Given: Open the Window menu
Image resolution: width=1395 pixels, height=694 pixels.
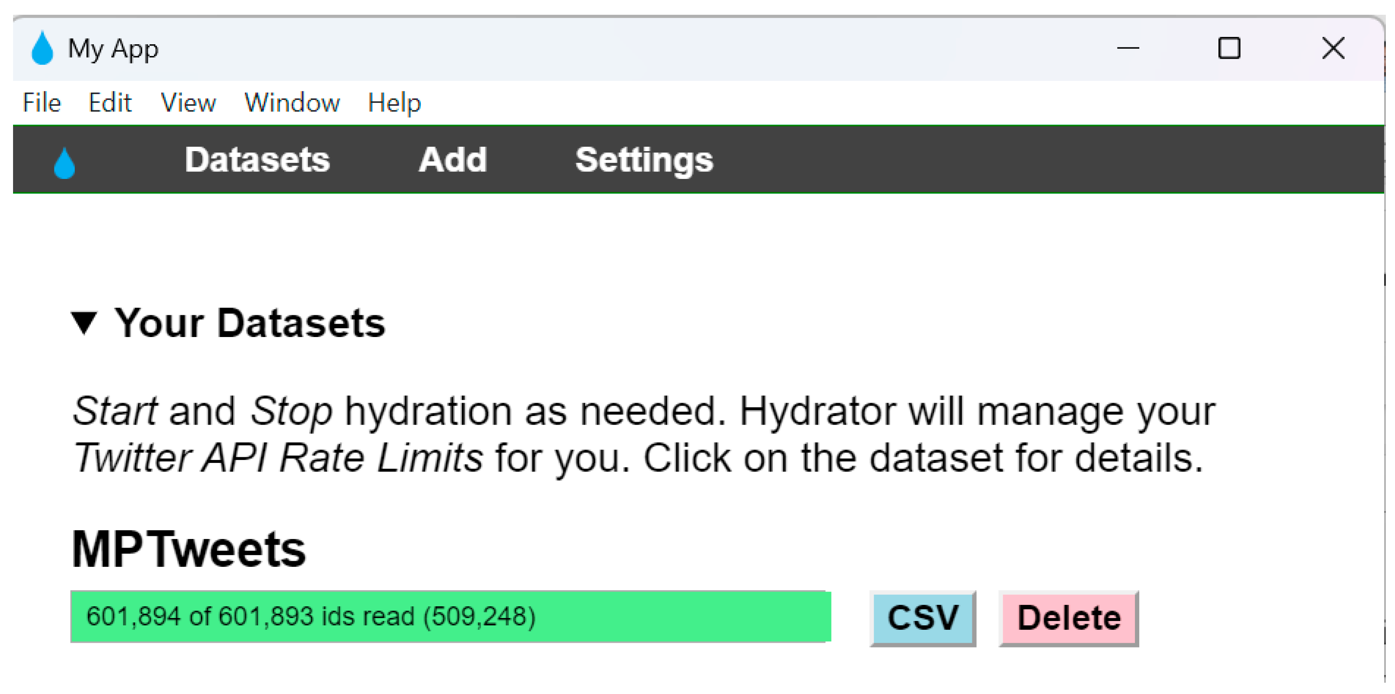Looking at the screenshot, I should [293, 103].
